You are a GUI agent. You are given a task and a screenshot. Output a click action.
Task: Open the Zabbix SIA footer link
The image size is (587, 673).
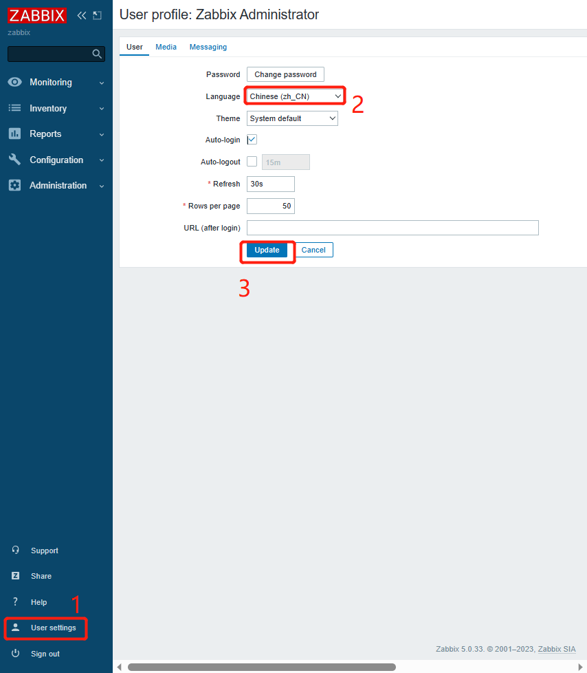coord(557,649)
